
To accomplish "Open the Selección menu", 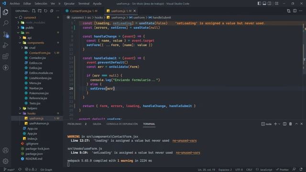I will tap(41, 3).
